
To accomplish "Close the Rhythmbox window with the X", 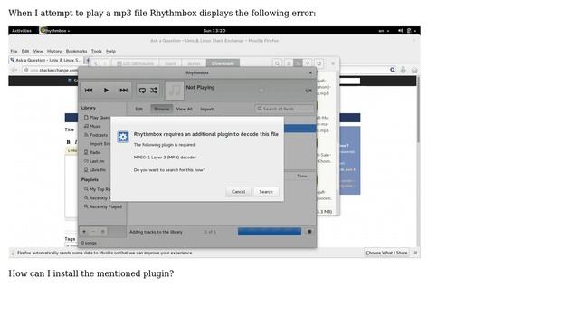I will [310, 72].
